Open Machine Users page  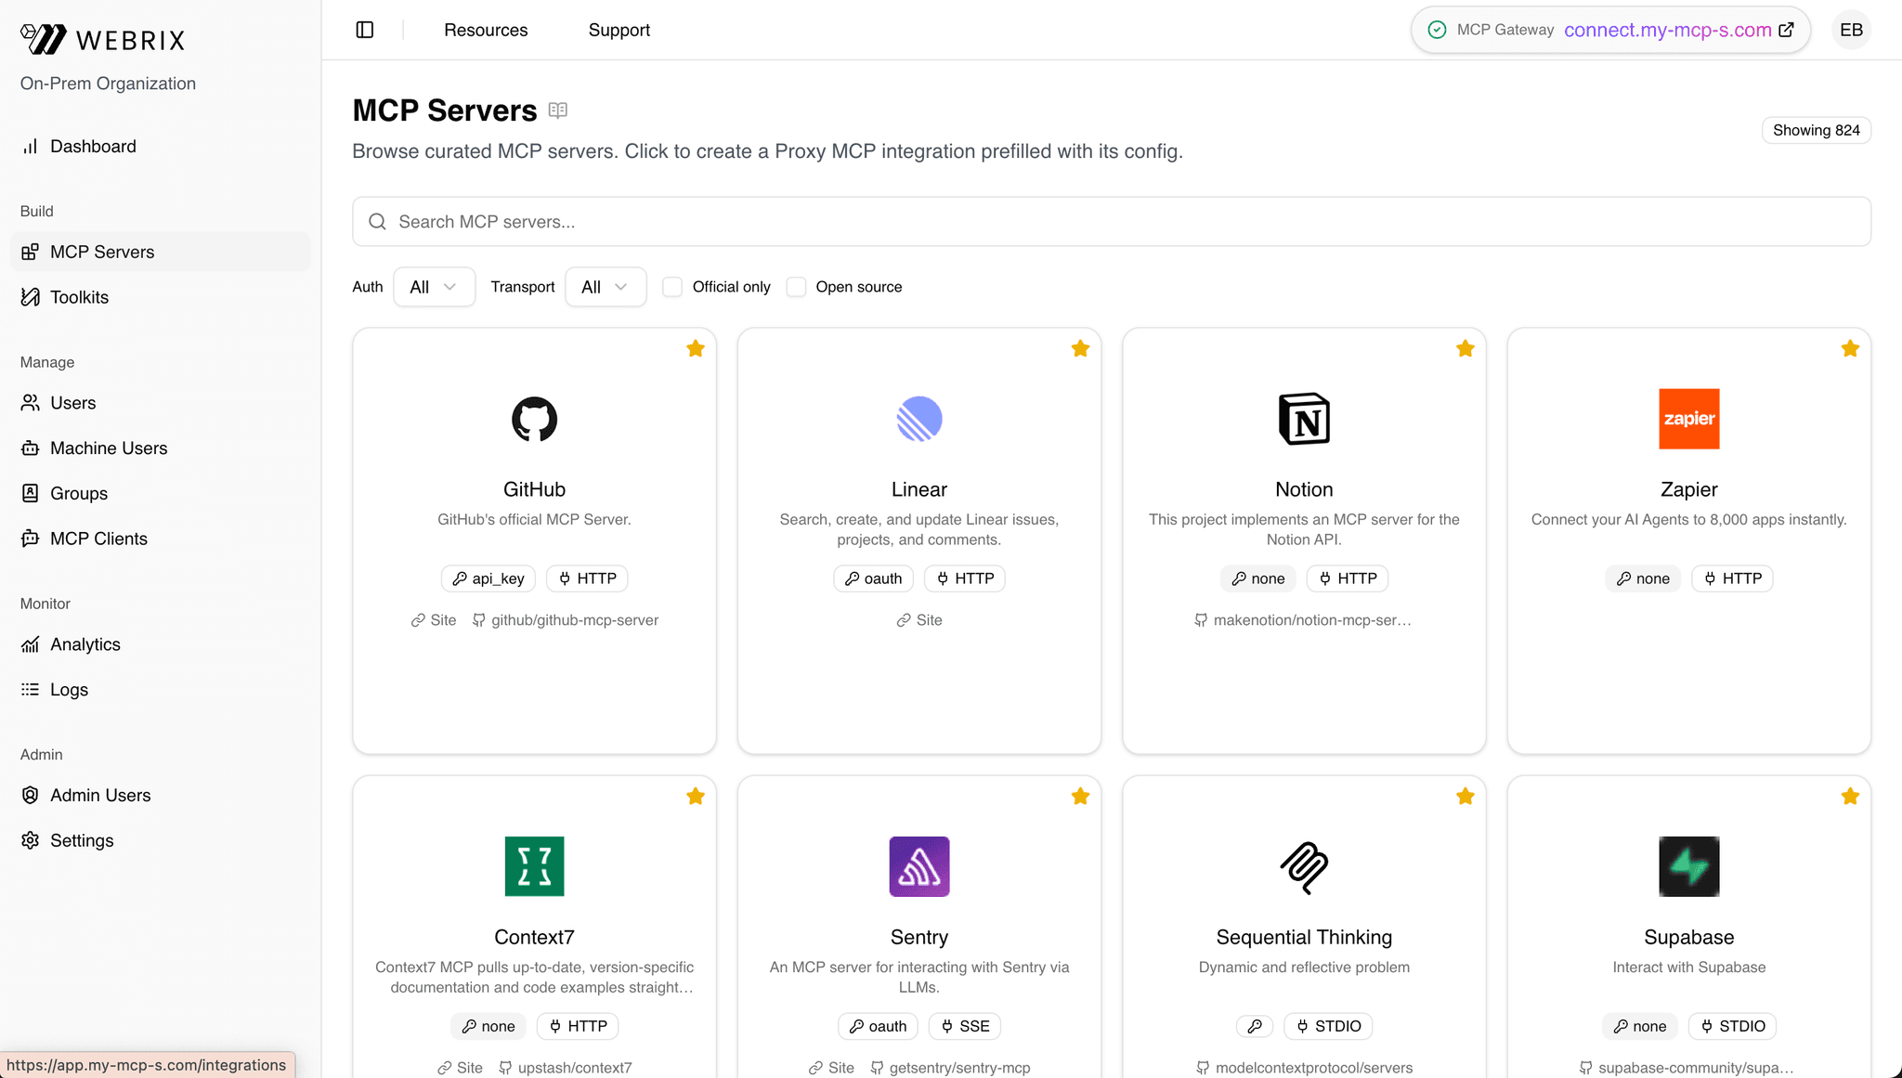108,448
